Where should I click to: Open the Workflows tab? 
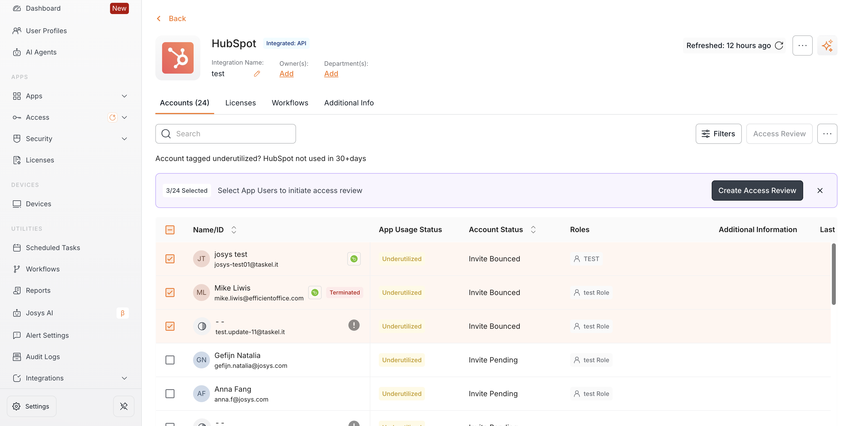coord(290,103)
